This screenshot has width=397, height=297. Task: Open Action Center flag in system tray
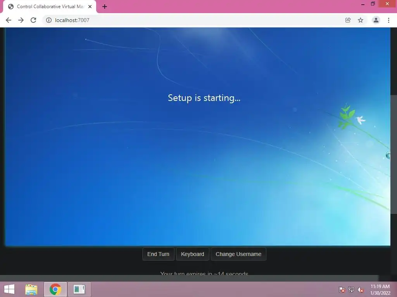tap(342, 289)
